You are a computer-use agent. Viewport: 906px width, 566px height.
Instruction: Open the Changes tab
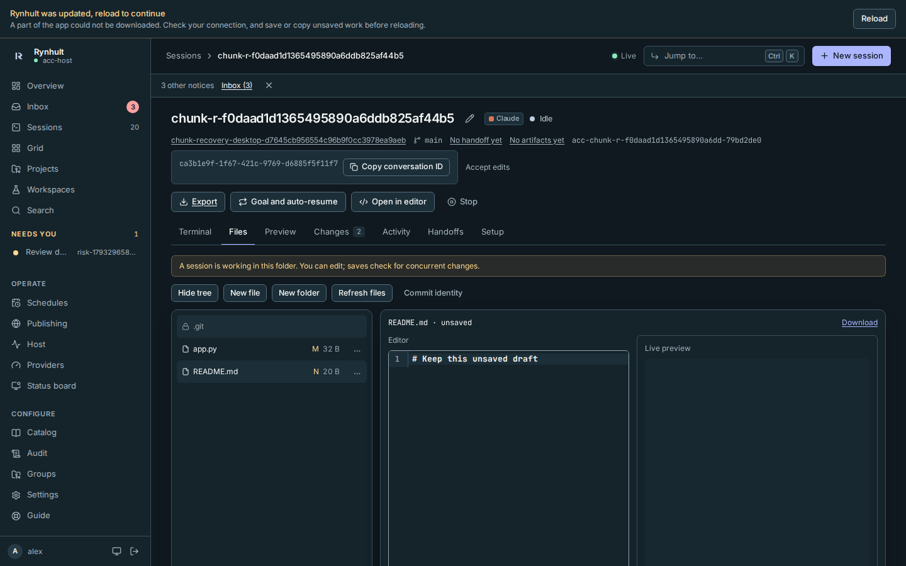(x=339, y=232)
